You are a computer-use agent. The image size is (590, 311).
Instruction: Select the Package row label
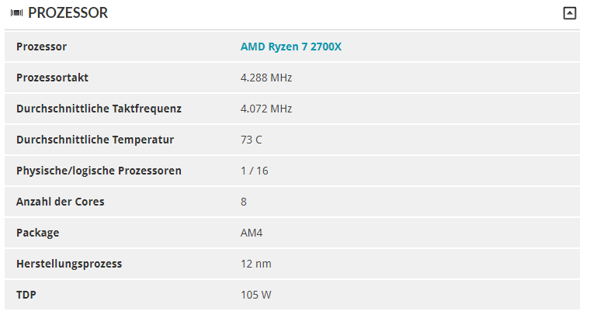(37, 233)
